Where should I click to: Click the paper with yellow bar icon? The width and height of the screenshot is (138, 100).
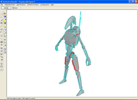tap(5, 42)
